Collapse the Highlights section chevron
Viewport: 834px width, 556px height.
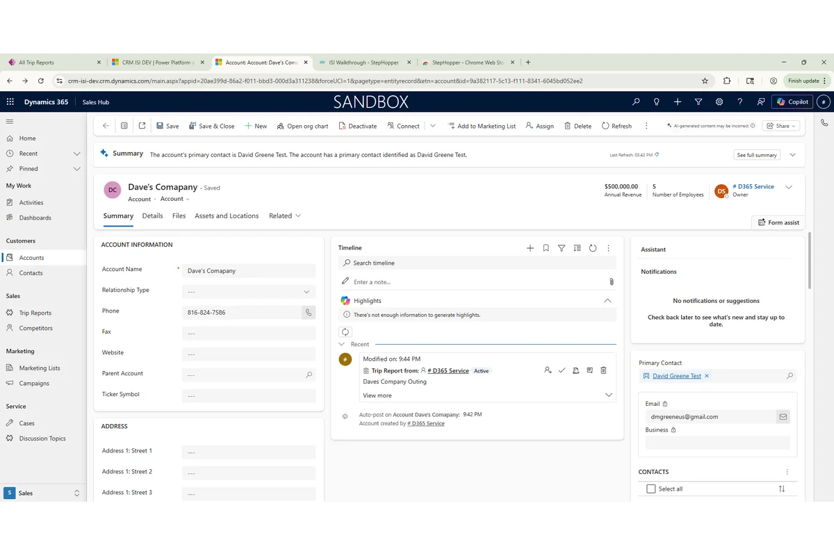pos(607,300)
